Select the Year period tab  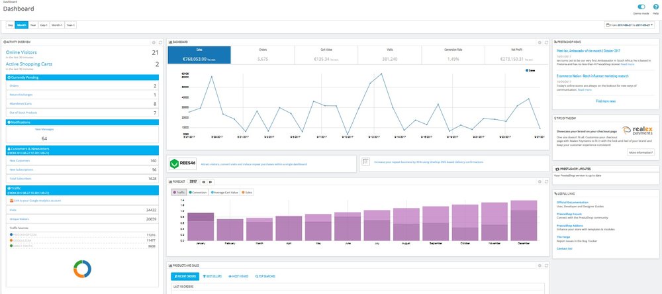[33, 25]
